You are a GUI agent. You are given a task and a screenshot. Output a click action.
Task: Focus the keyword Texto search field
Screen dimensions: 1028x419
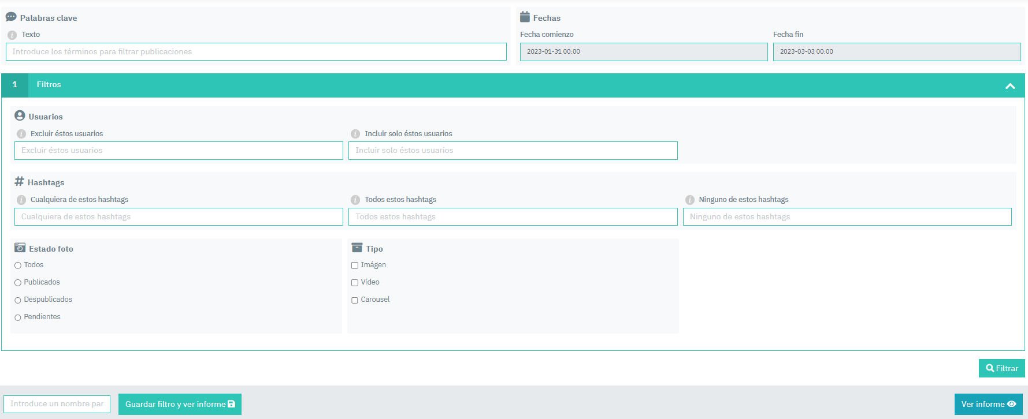click(x=256, y=52)
